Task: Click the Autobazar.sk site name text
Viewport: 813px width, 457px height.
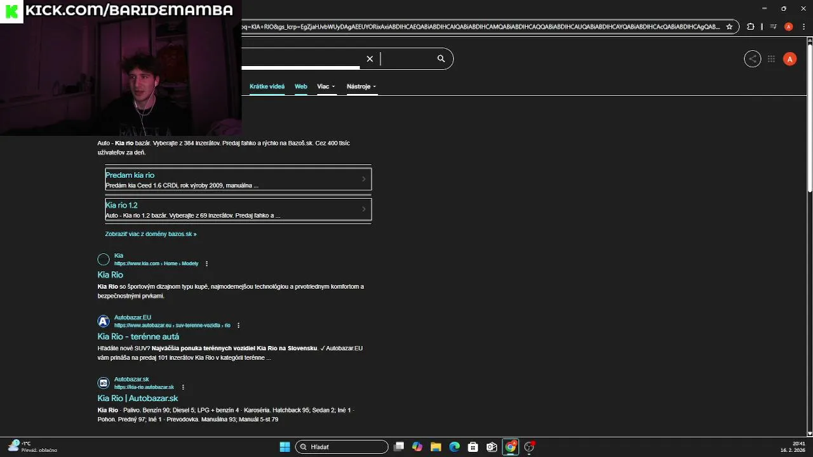Action: (x=131, y=379)
